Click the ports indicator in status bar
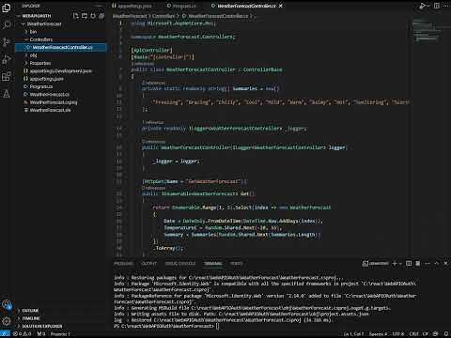451x338 pixels. 41,334
